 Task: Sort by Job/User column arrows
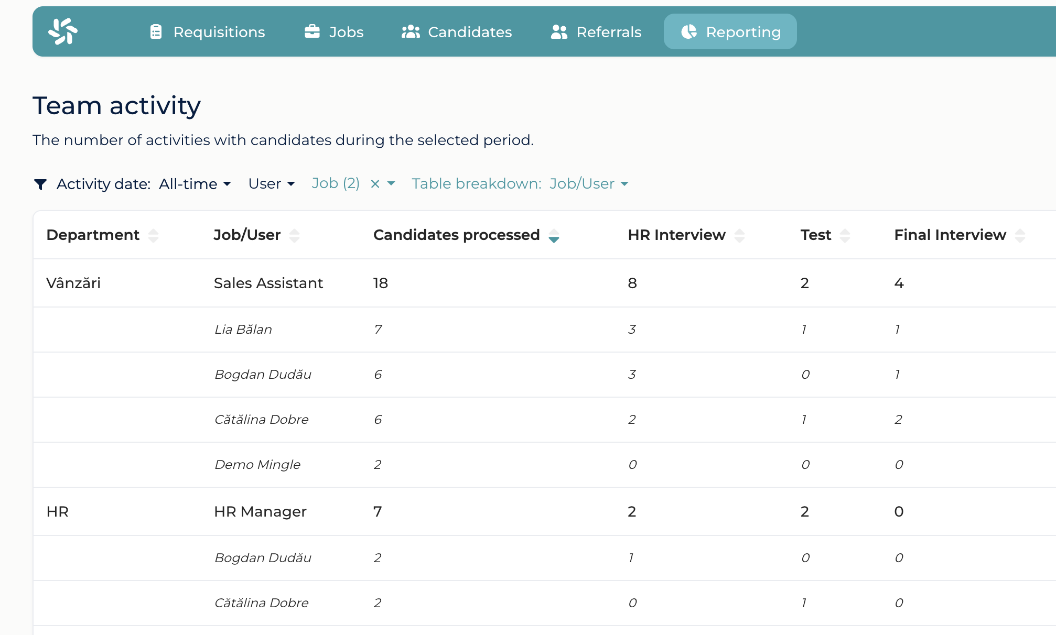click(x=294, y=236)
